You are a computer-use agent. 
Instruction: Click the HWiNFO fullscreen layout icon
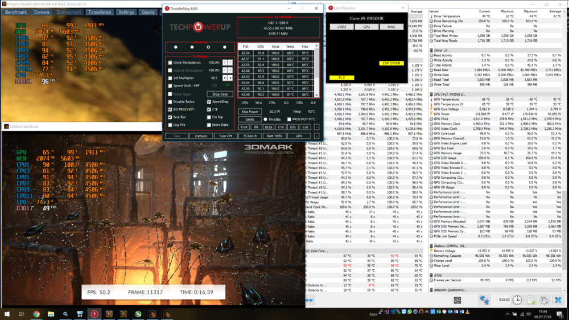457,300
